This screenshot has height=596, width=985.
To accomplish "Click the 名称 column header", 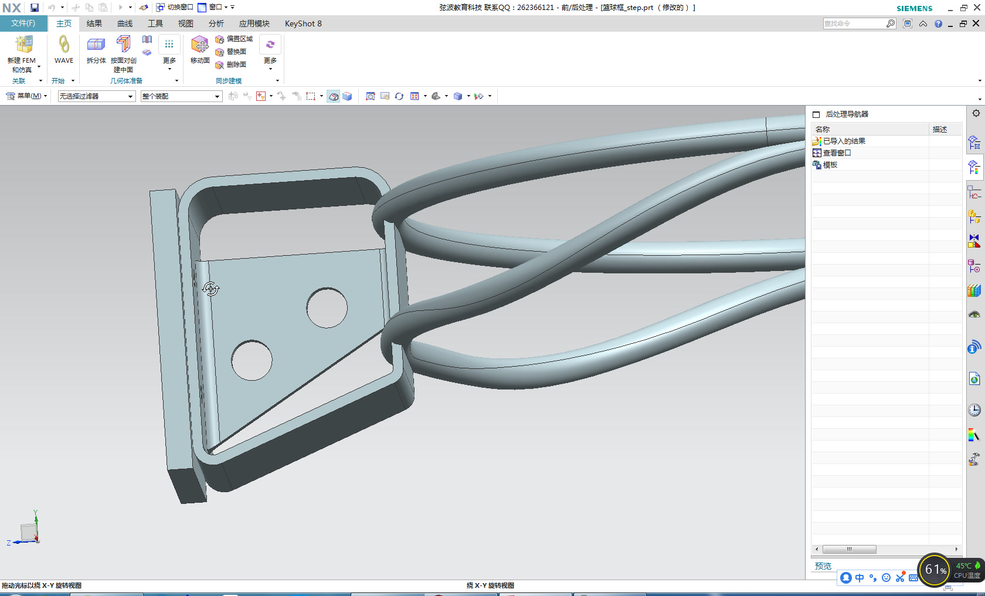I will 870,129.
